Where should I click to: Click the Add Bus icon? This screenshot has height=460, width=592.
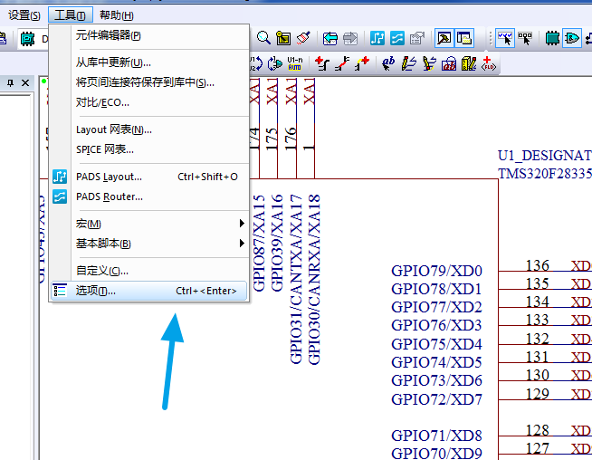coord(322,63)
